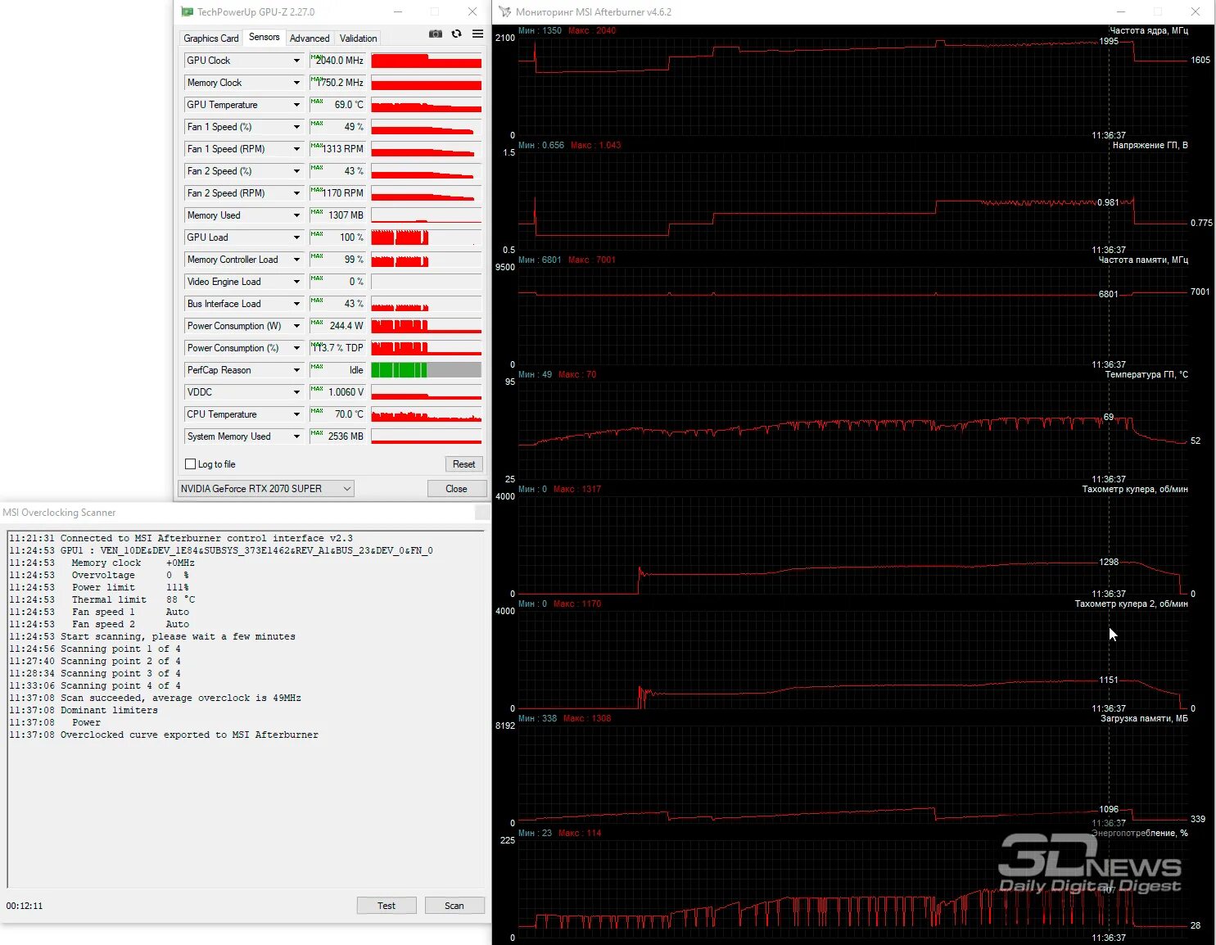Screen dimensions: 1216x945
Task: Open the GPU Clock sensor dropdown
Action: 296,61
